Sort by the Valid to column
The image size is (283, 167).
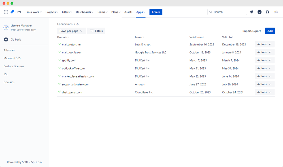(228, 37)
